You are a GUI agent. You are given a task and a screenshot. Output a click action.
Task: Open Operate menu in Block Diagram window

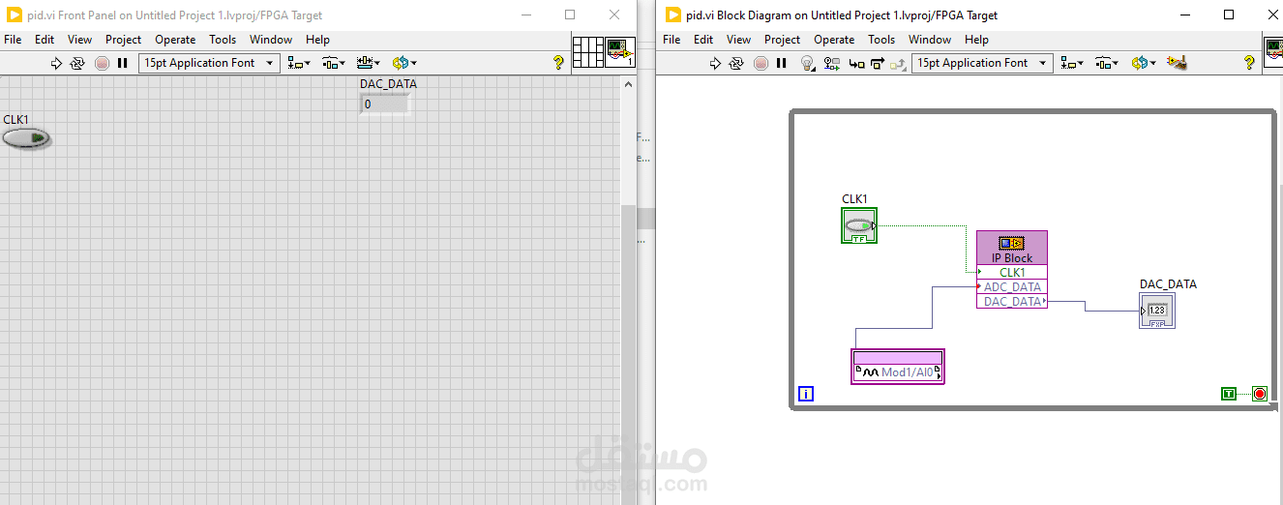click(834, 40)
